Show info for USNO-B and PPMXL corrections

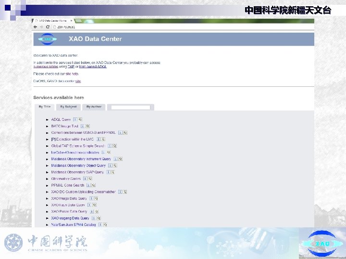point(120,132)
